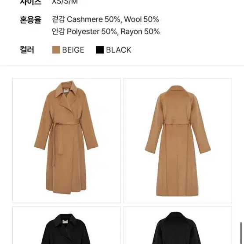Click the brand tag inside the beige coat collar

click(x=66, y=91)
